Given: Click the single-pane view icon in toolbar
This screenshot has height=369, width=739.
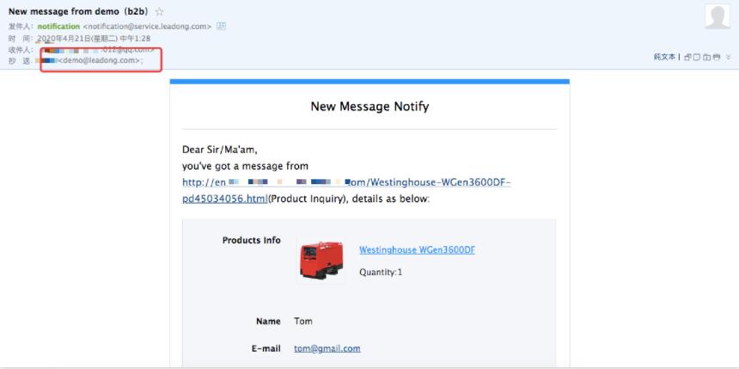Looking at the screenshot, I should click(x=697, y=57).
